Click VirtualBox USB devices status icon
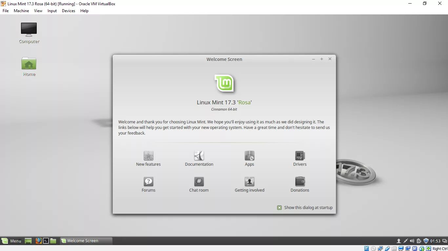Screen dimensions: 448x251 387,248
